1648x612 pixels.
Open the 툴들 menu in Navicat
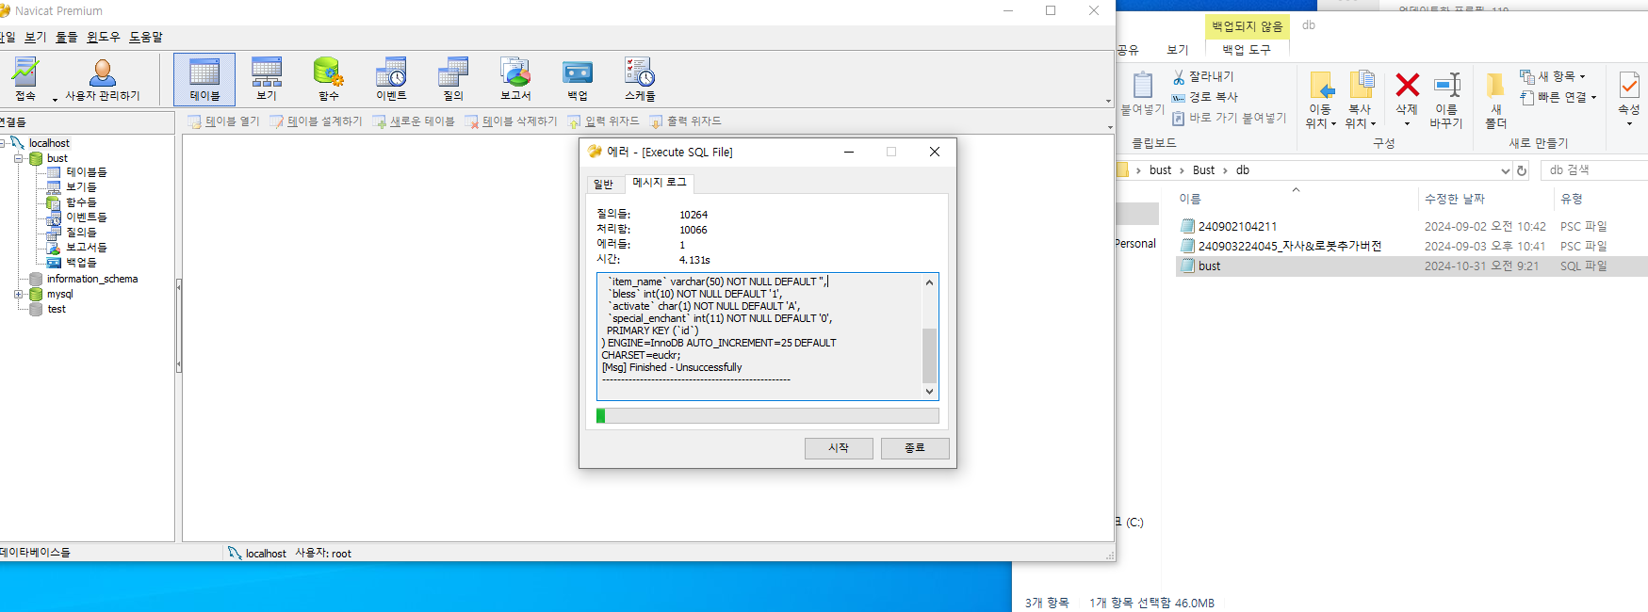(x=67, y=37)
